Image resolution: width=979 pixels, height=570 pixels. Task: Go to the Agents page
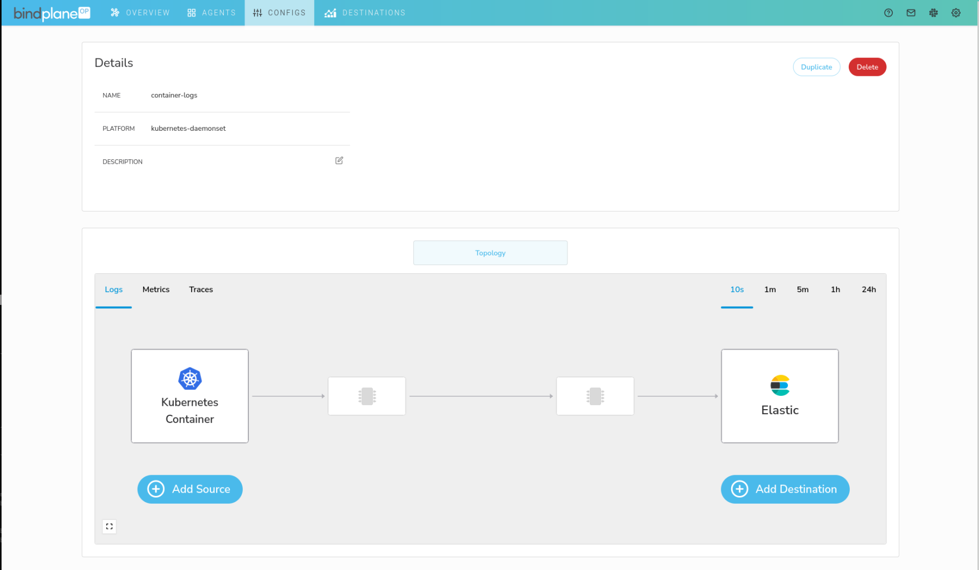212,13
